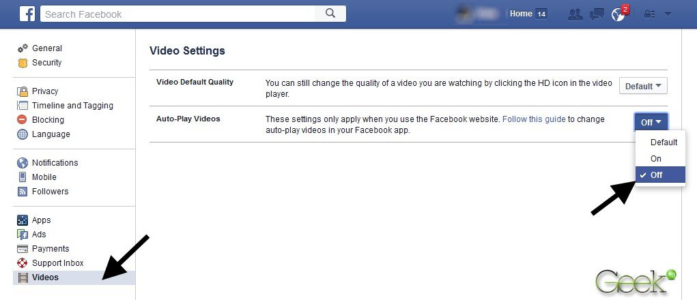697x300 pixels.
Task: Open the blurred profile name link
Action: point(479,14)
